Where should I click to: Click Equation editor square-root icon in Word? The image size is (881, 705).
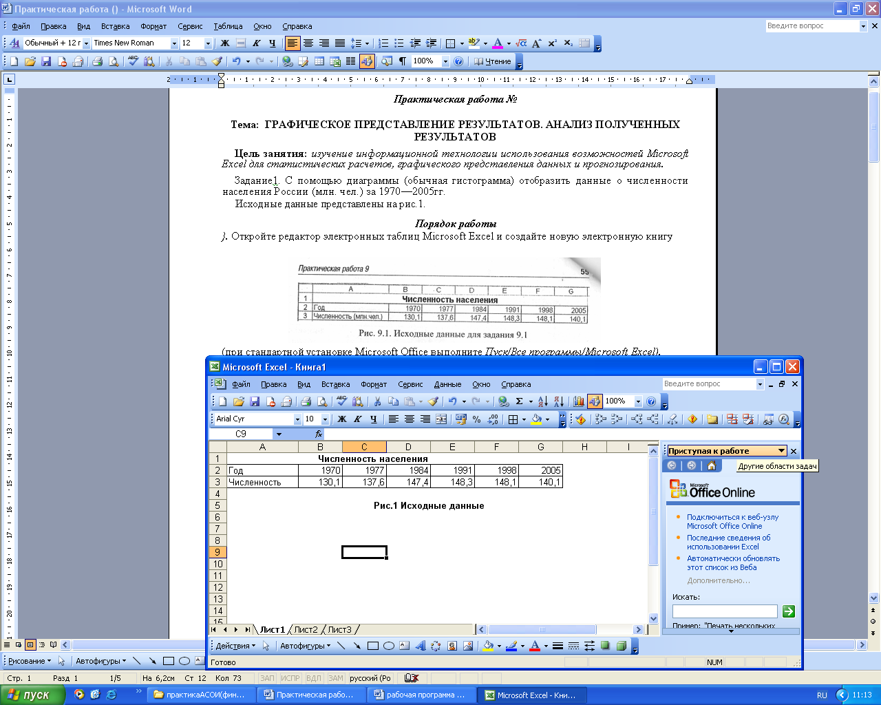coord(521,43)
